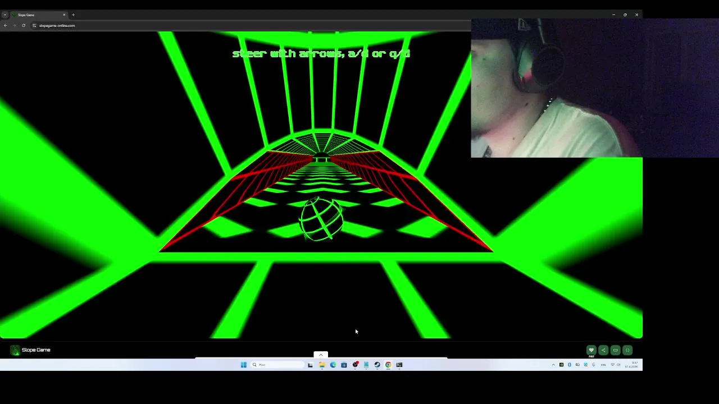Reload the page with the refresh button
Viewport: 719px width, 404px height.
pos(24,25)
